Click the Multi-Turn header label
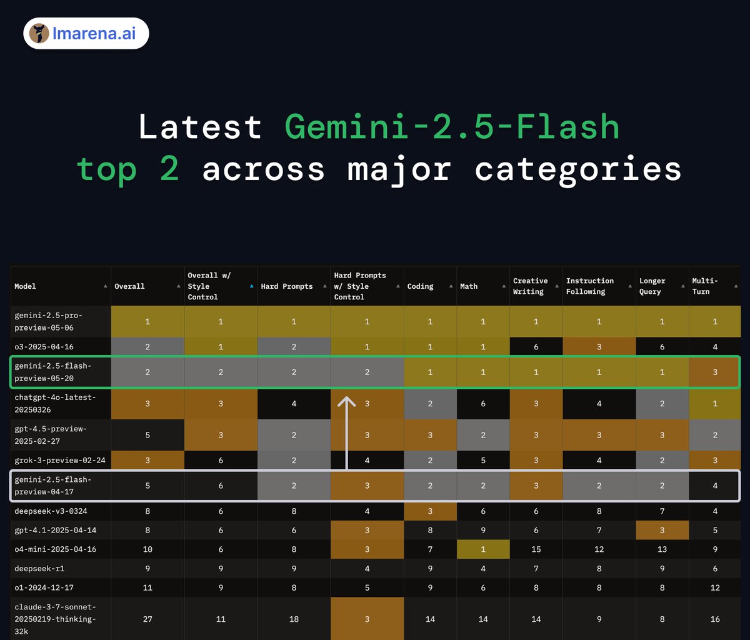This screenshot has height=640, width=750. tap(706, 286)
